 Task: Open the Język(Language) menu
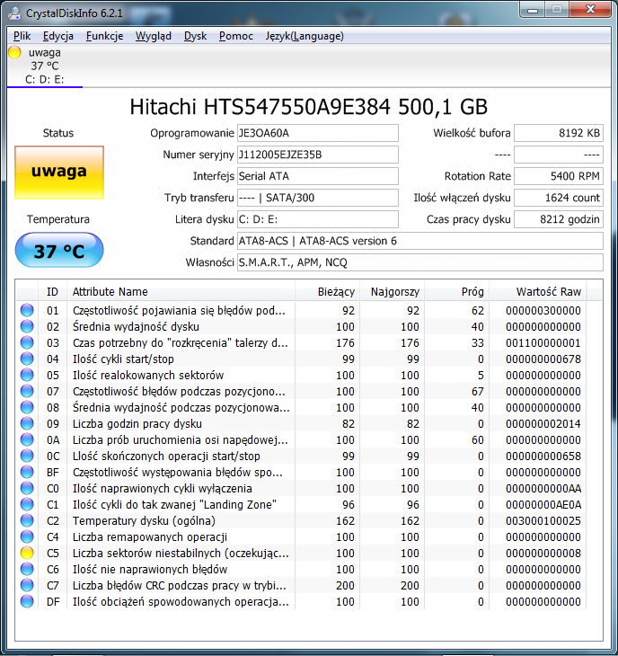coord(305,36)
